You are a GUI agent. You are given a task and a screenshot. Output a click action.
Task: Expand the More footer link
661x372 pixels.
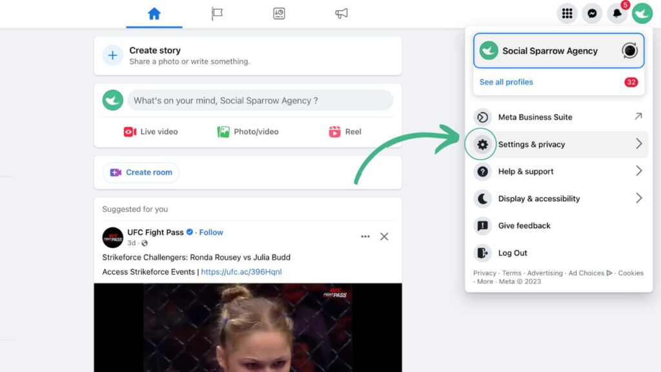[485, 282]
